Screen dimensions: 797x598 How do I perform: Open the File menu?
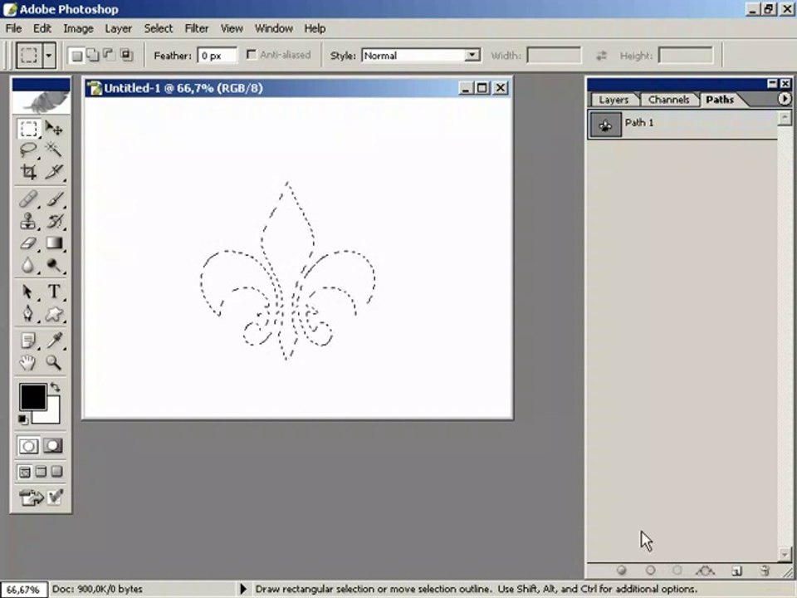click(14, 28)
